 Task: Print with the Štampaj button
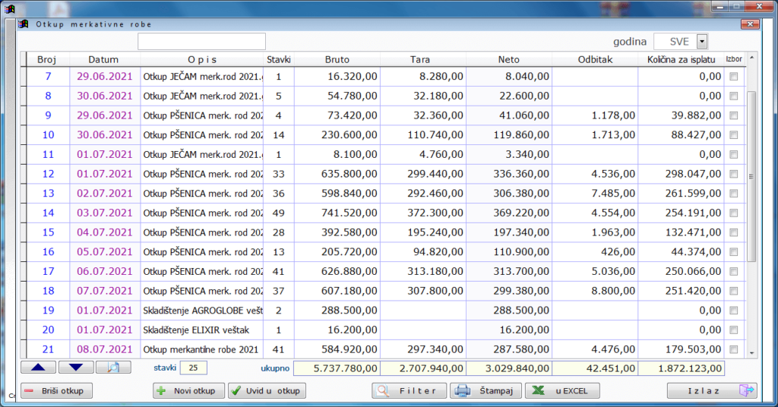(x=486, y=390)
